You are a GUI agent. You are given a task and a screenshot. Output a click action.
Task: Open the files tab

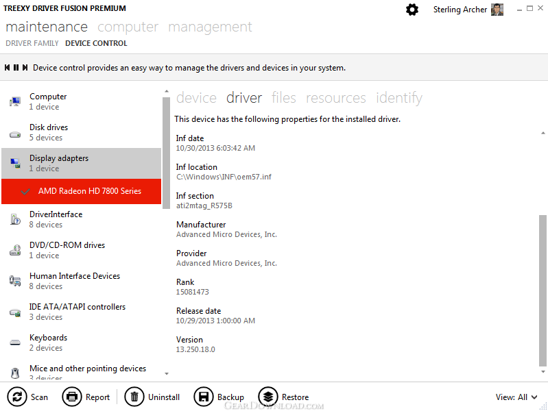[x=284, y=98]
